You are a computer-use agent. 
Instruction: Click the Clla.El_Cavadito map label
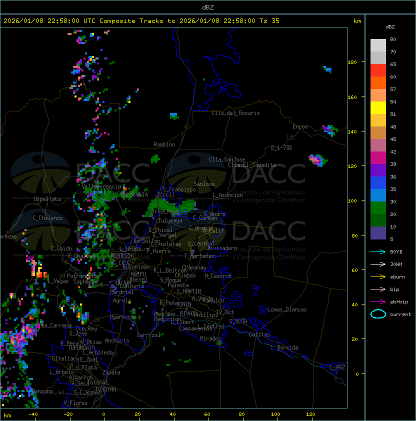252,165
